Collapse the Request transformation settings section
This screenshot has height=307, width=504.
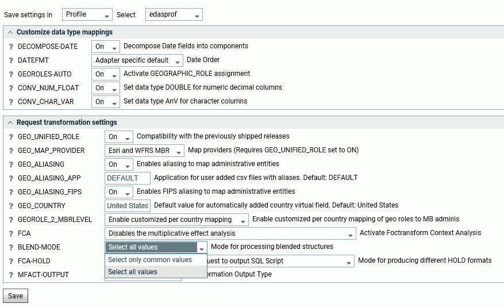10,122
